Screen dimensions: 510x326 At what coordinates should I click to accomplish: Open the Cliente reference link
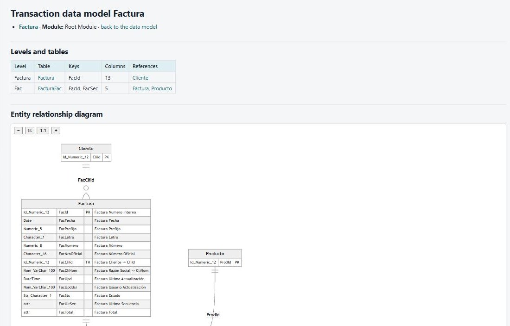point(140,78)
